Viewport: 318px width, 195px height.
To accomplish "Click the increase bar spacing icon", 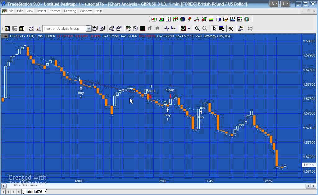I will (x=174, y=28).
